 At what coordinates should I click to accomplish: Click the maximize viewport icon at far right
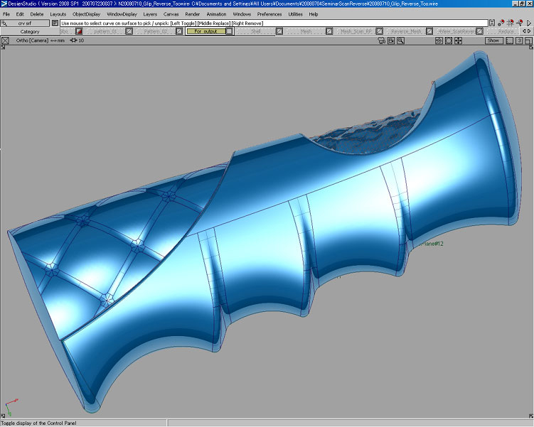point(528,40)
